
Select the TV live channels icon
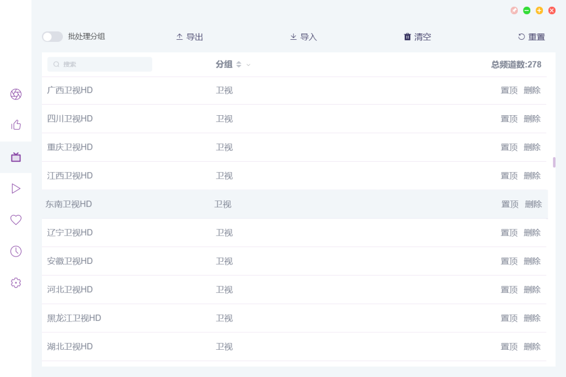tap(16, 157)
